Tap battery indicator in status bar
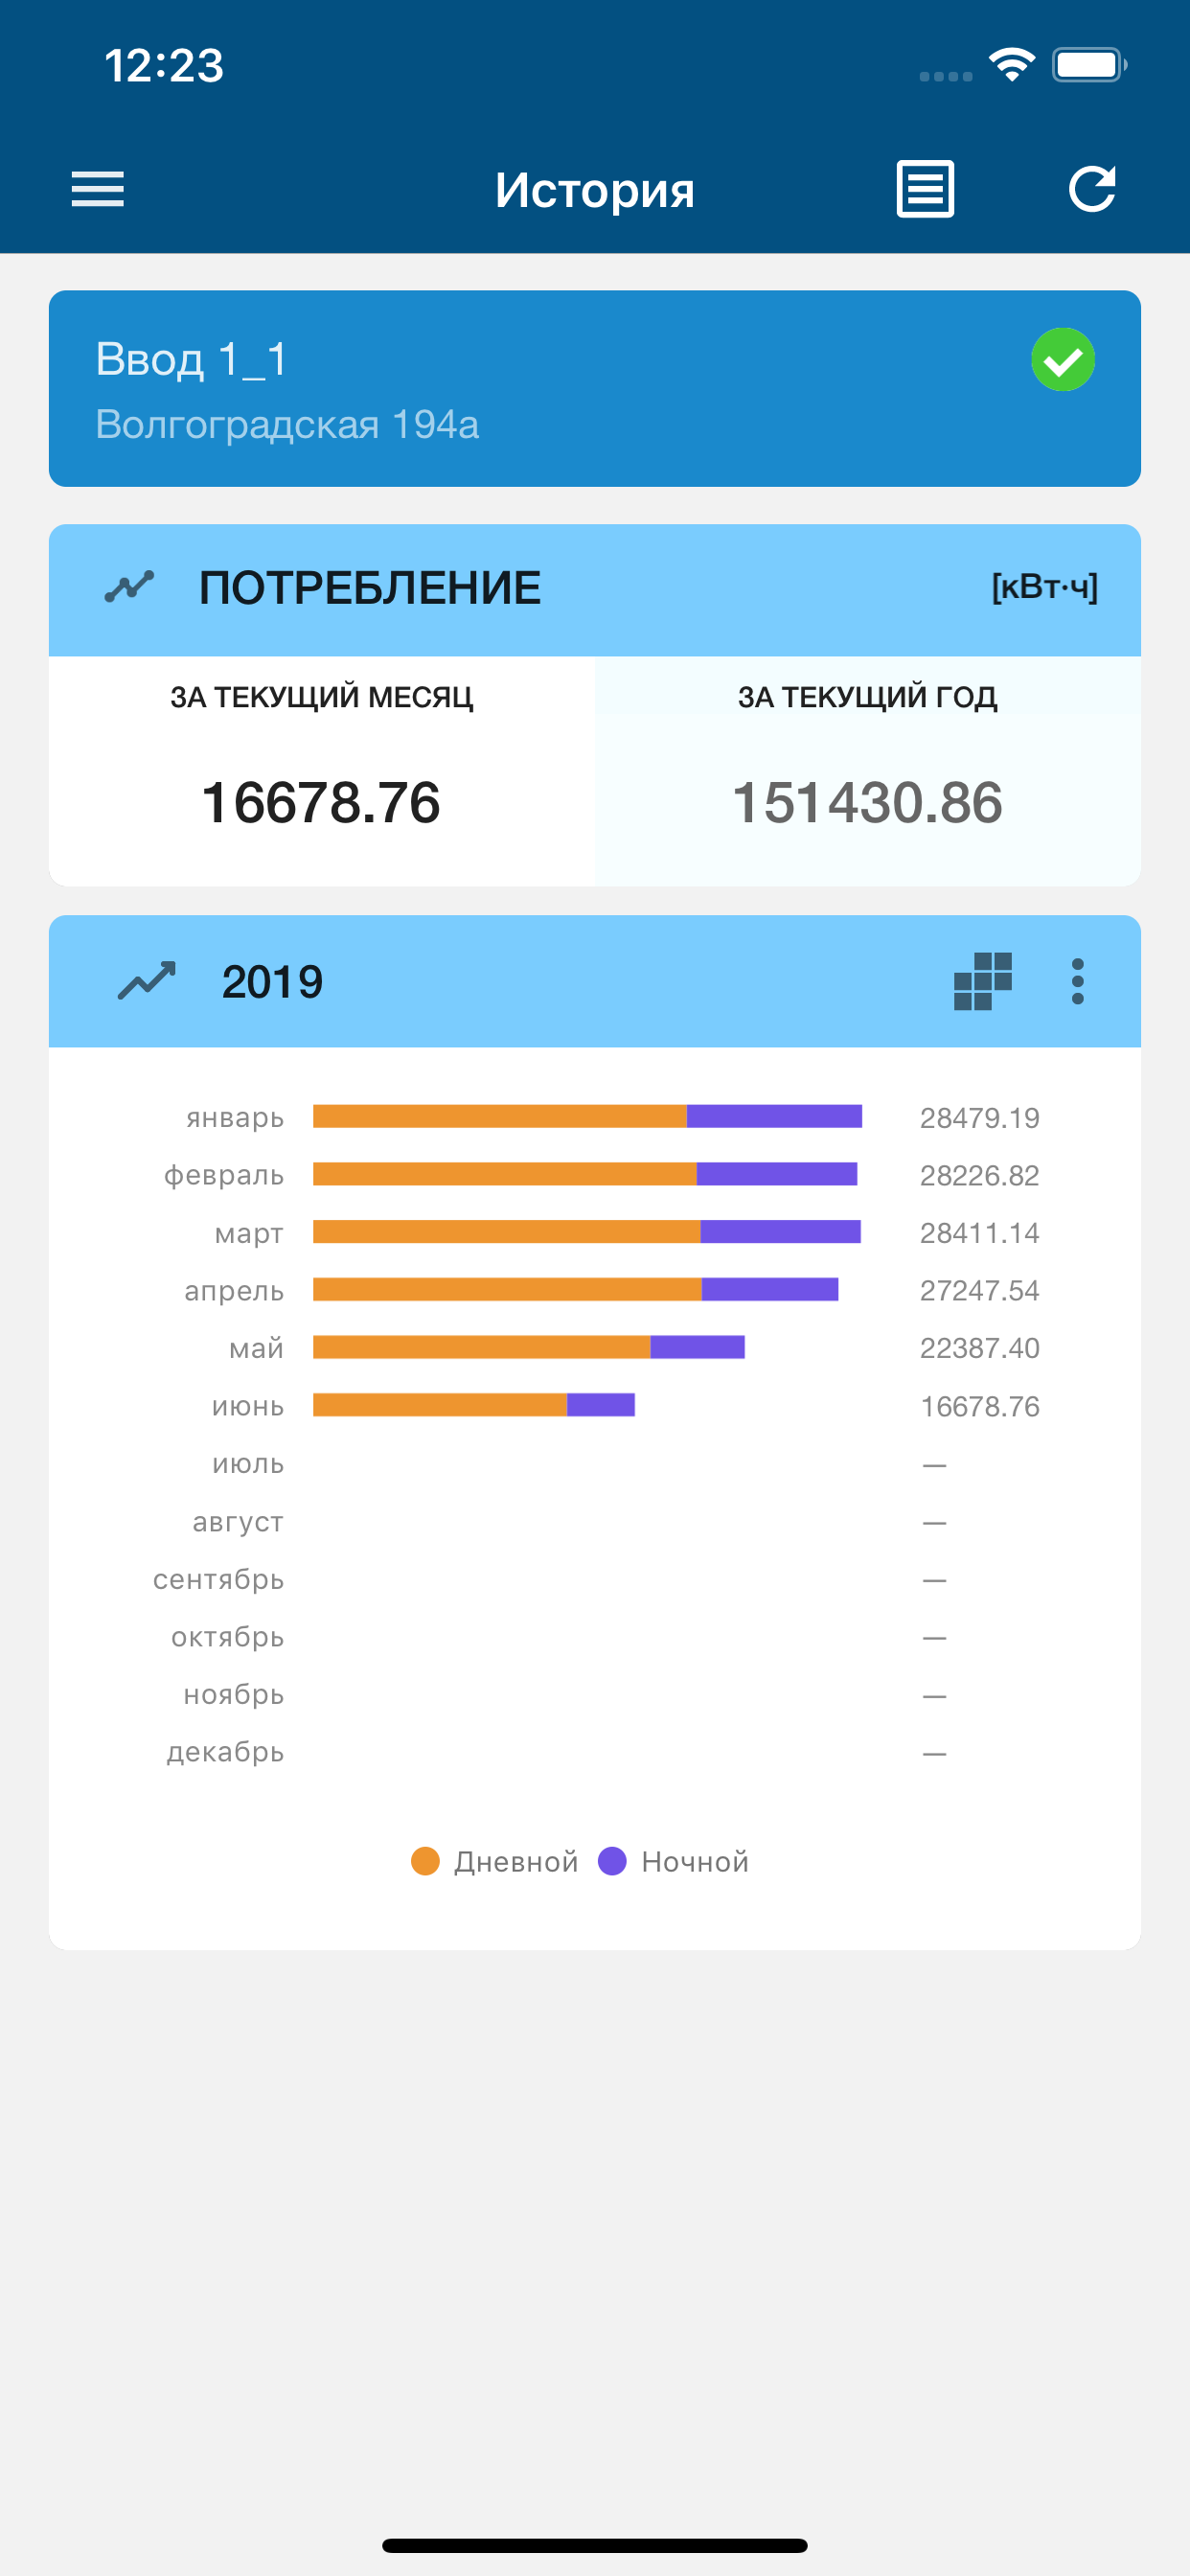This screenshot has width=1190, height=2576. (1089, 65)
